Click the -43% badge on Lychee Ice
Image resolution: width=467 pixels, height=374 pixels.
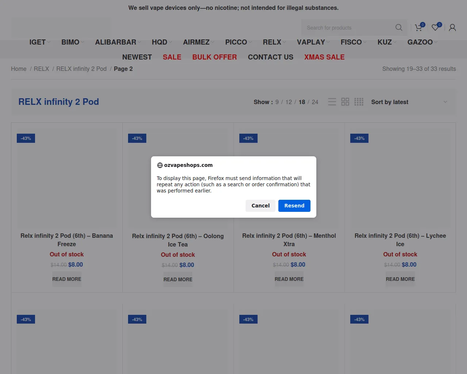(x=359, y=138)
